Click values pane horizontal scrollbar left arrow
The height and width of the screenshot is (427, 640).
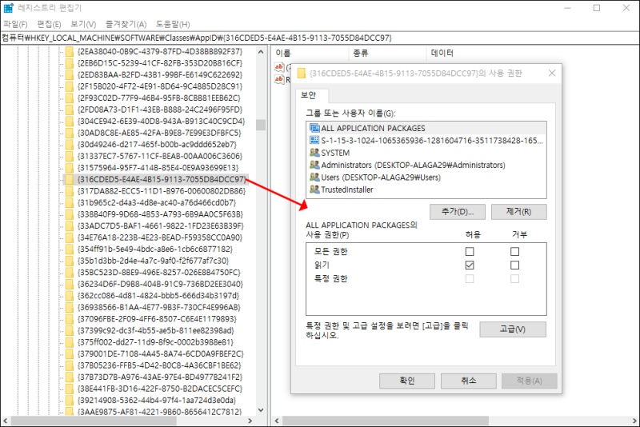point(277,421)
